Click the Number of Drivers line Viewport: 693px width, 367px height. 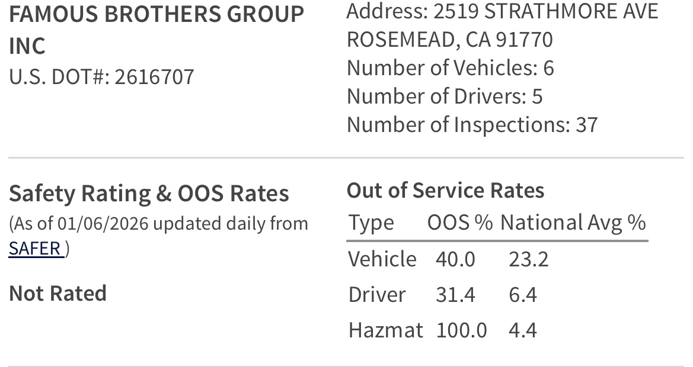[x=444, y=96]
